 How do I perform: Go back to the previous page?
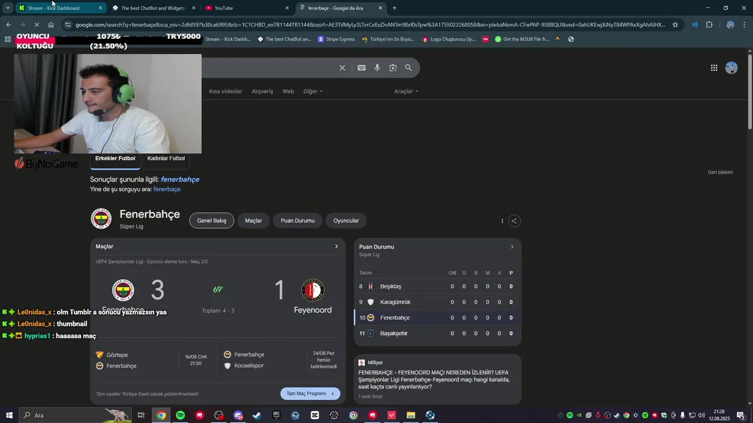(x=8, y=25)
